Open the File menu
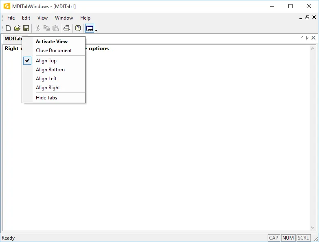This screenshot has width=319, height=242. [11, 18]
